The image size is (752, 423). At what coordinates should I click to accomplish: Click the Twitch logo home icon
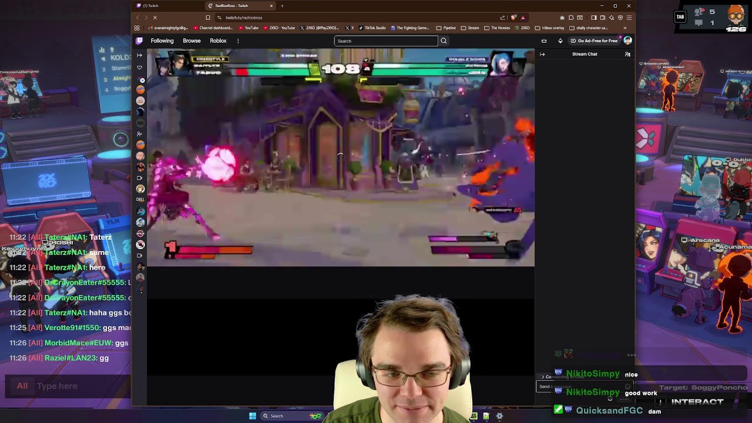point(139,41)
